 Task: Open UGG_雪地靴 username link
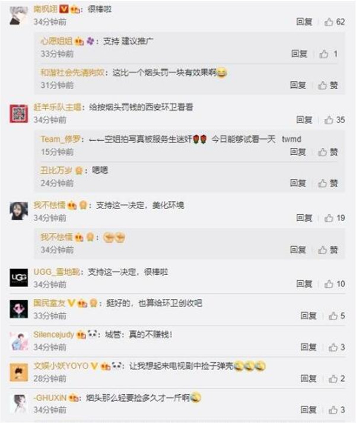coord(56,272)
